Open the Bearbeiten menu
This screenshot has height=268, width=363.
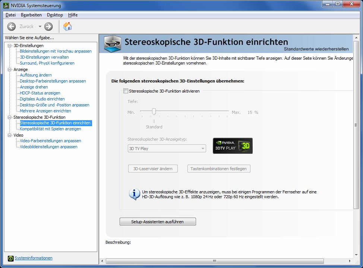31,15
